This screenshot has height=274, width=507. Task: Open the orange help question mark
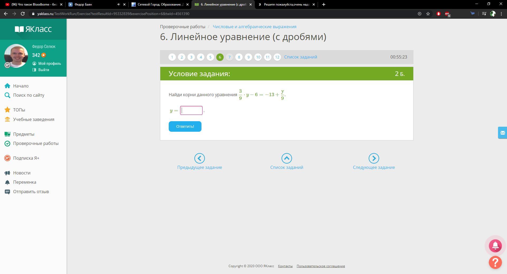495,262
